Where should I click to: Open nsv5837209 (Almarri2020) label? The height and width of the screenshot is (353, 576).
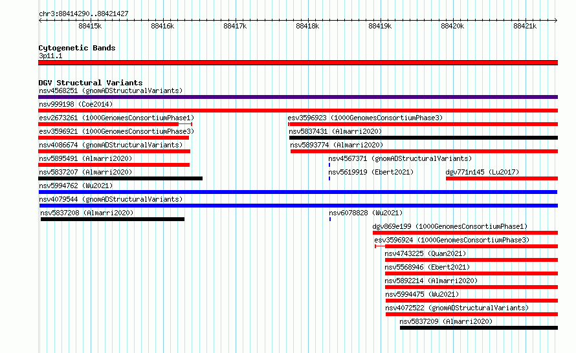446,321
